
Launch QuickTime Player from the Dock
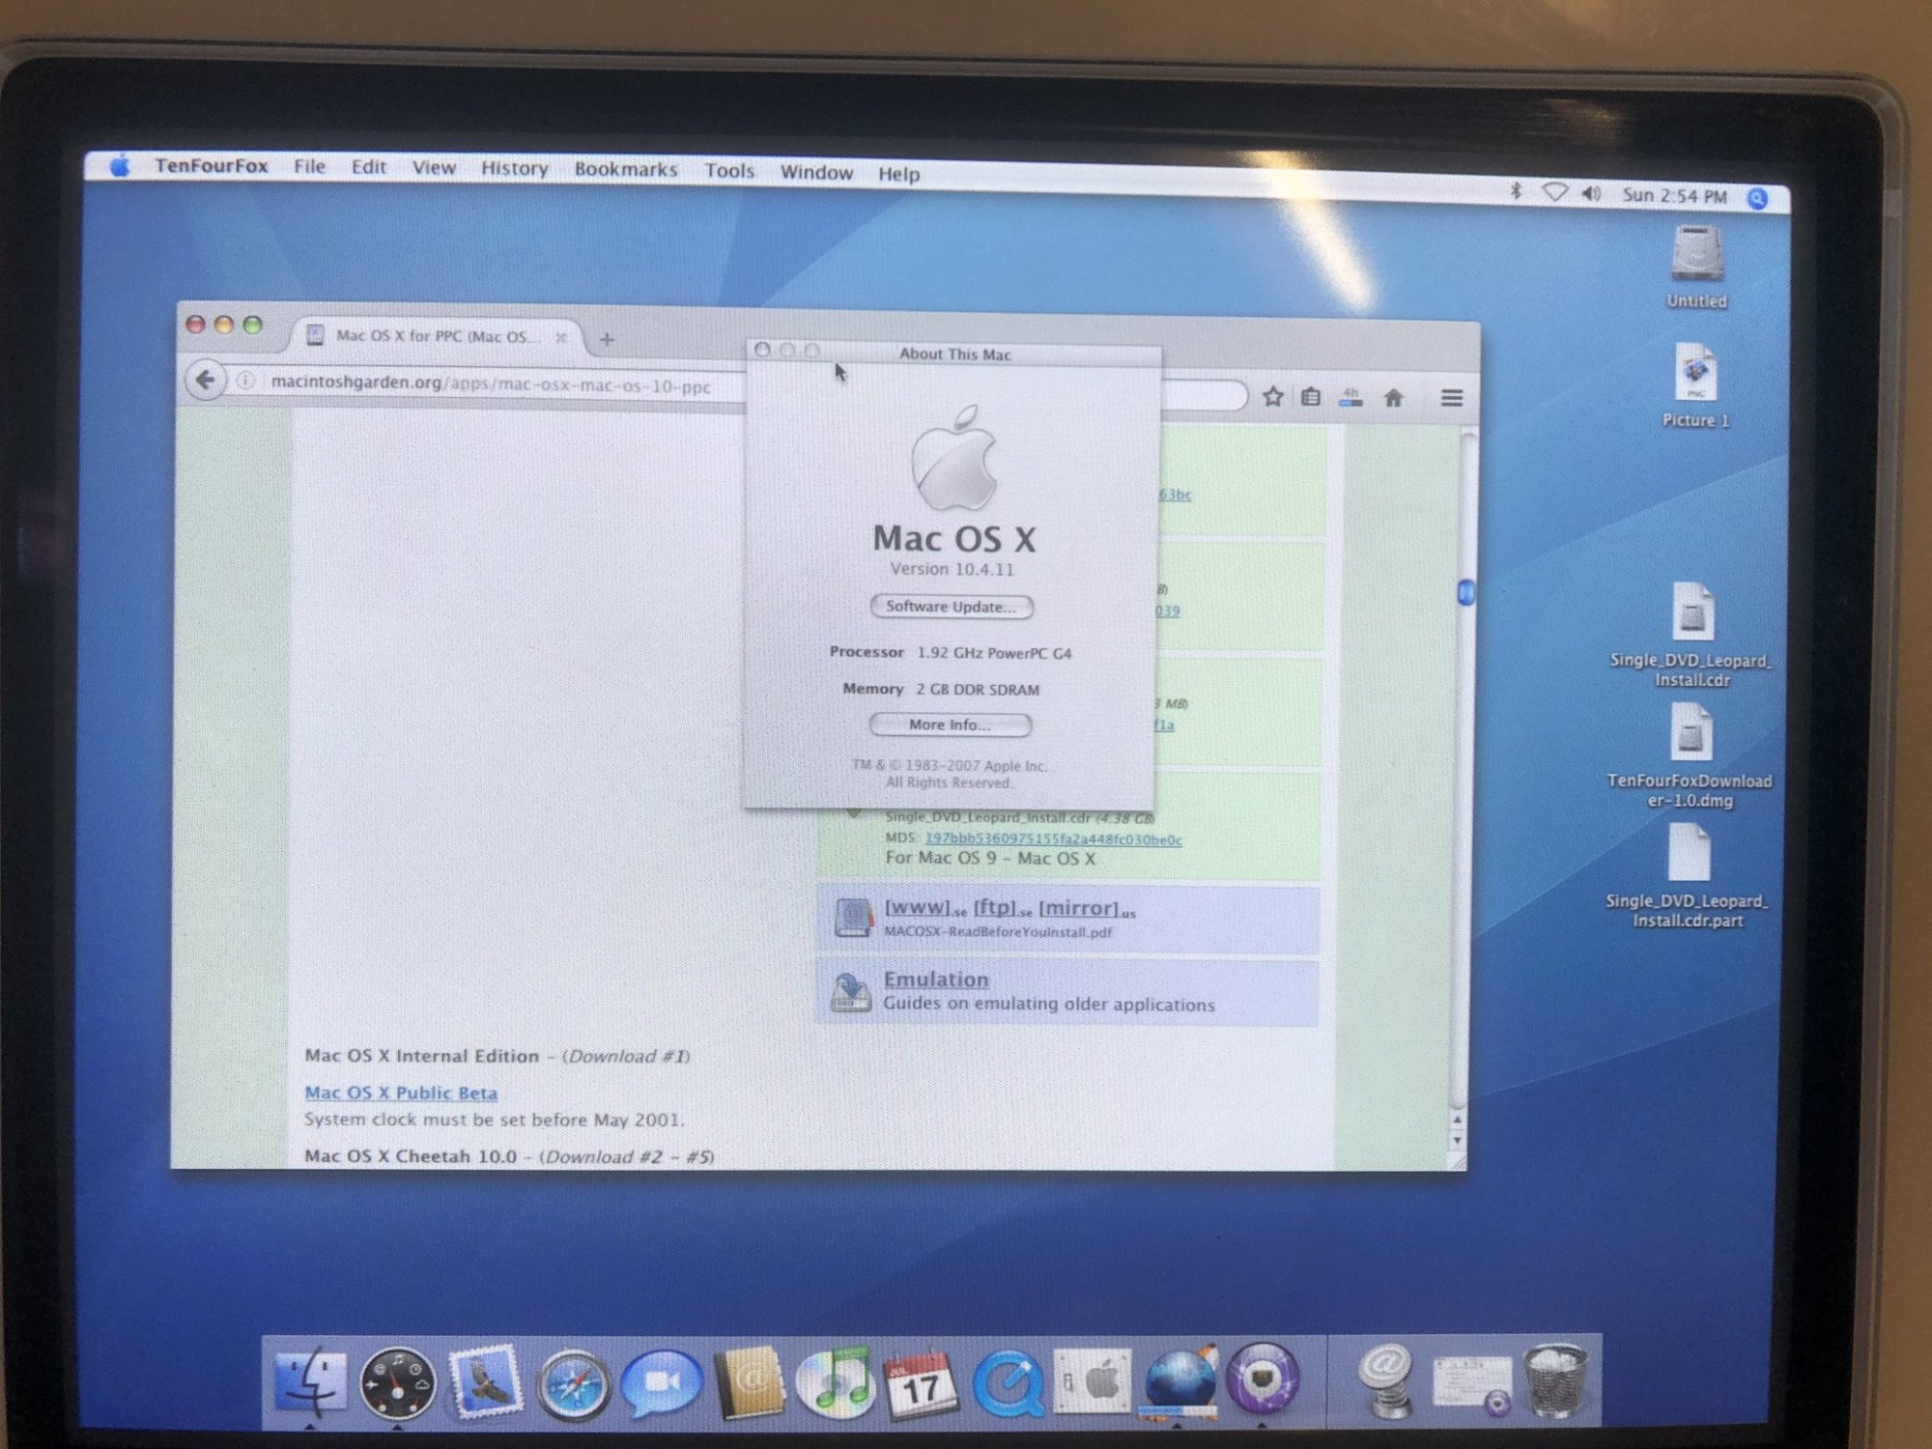1008,1383
